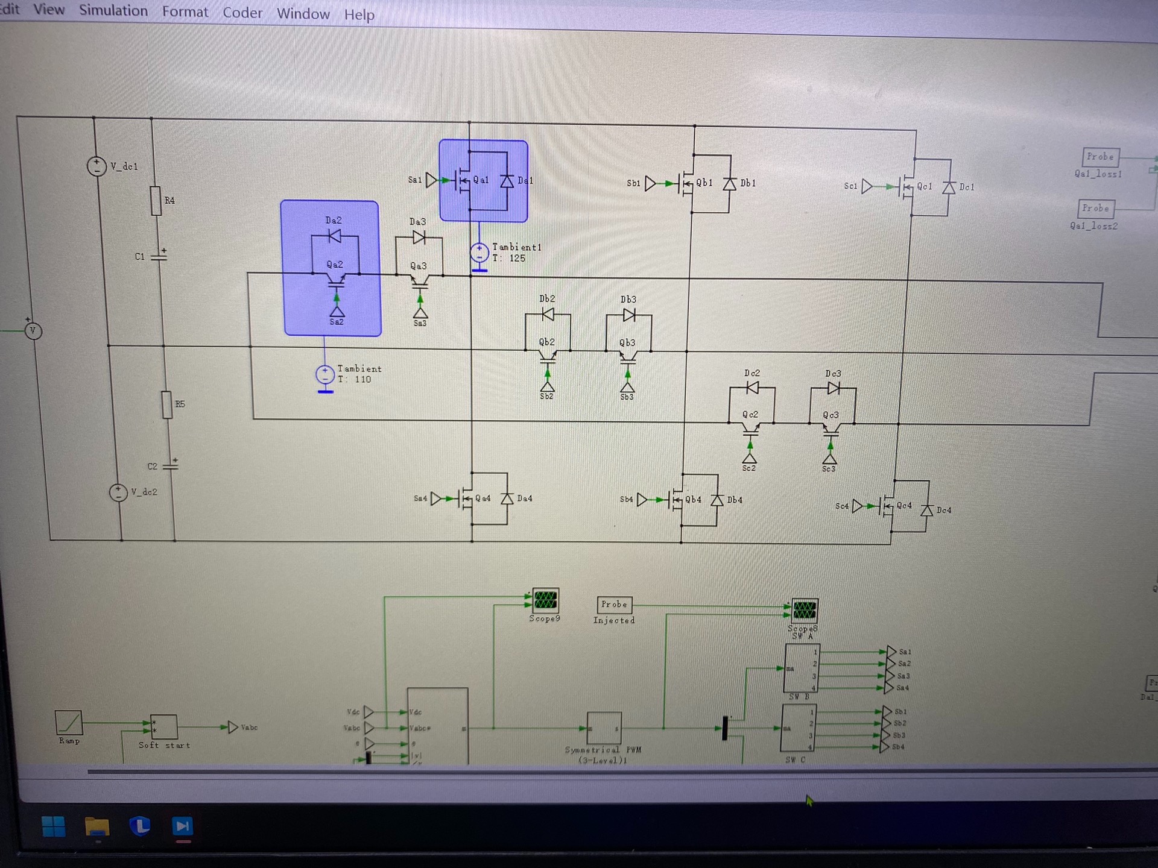The width and height of the screenshot is (1158, 868).
Task: Select the V_dc1 voltage source
Action: pos(97,166)
